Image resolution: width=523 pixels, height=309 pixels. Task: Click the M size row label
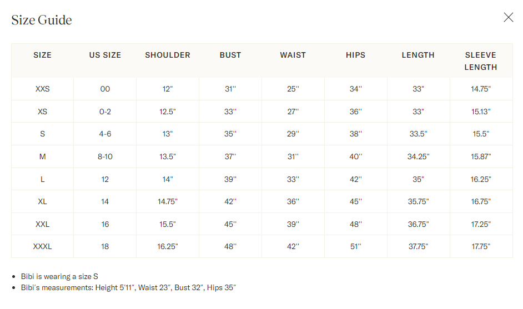(x=42, y=156)
